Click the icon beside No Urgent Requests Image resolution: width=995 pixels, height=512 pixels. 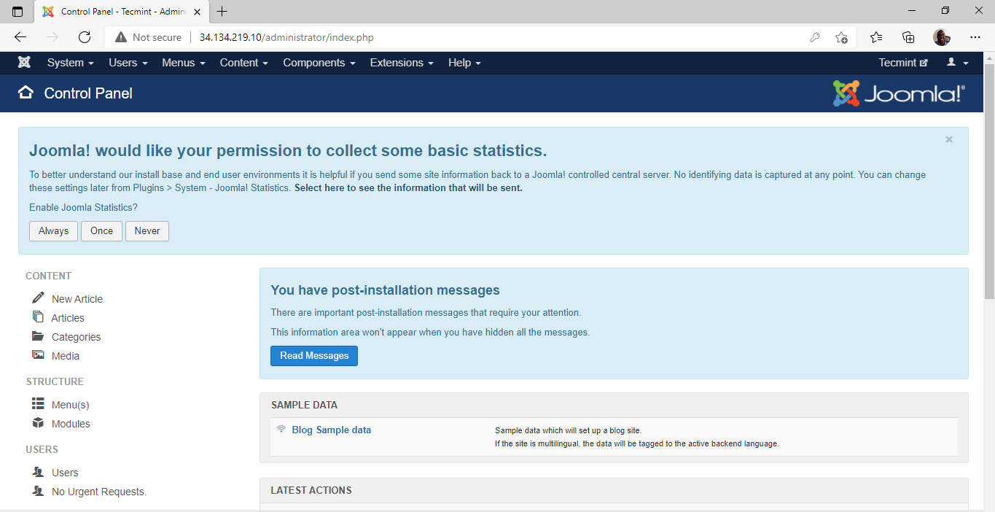tap(38, 491)
